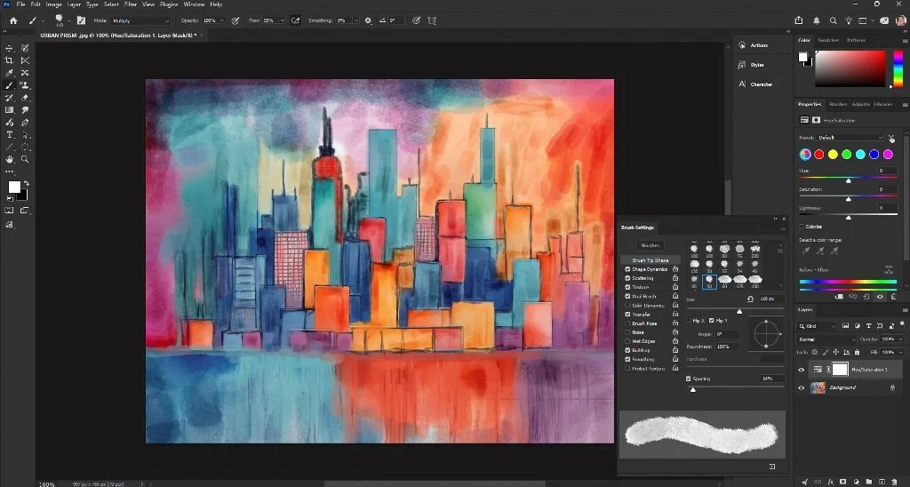Open the Flow value dropdown
This screenshot has width=910, height=487.
point(282,20)
